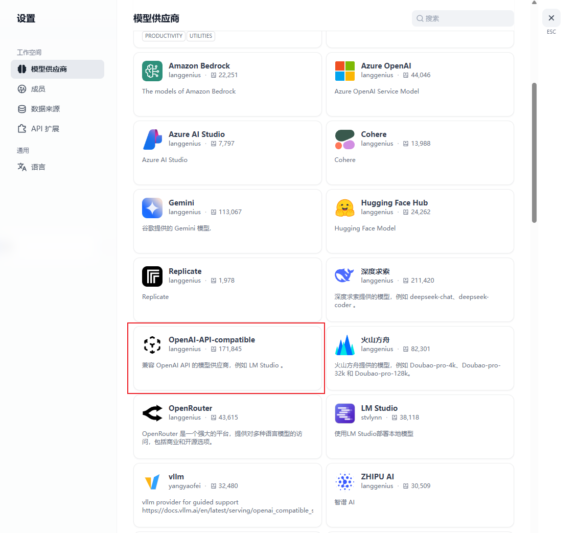Open the 模型供应商 settings section

click(58, 69)
